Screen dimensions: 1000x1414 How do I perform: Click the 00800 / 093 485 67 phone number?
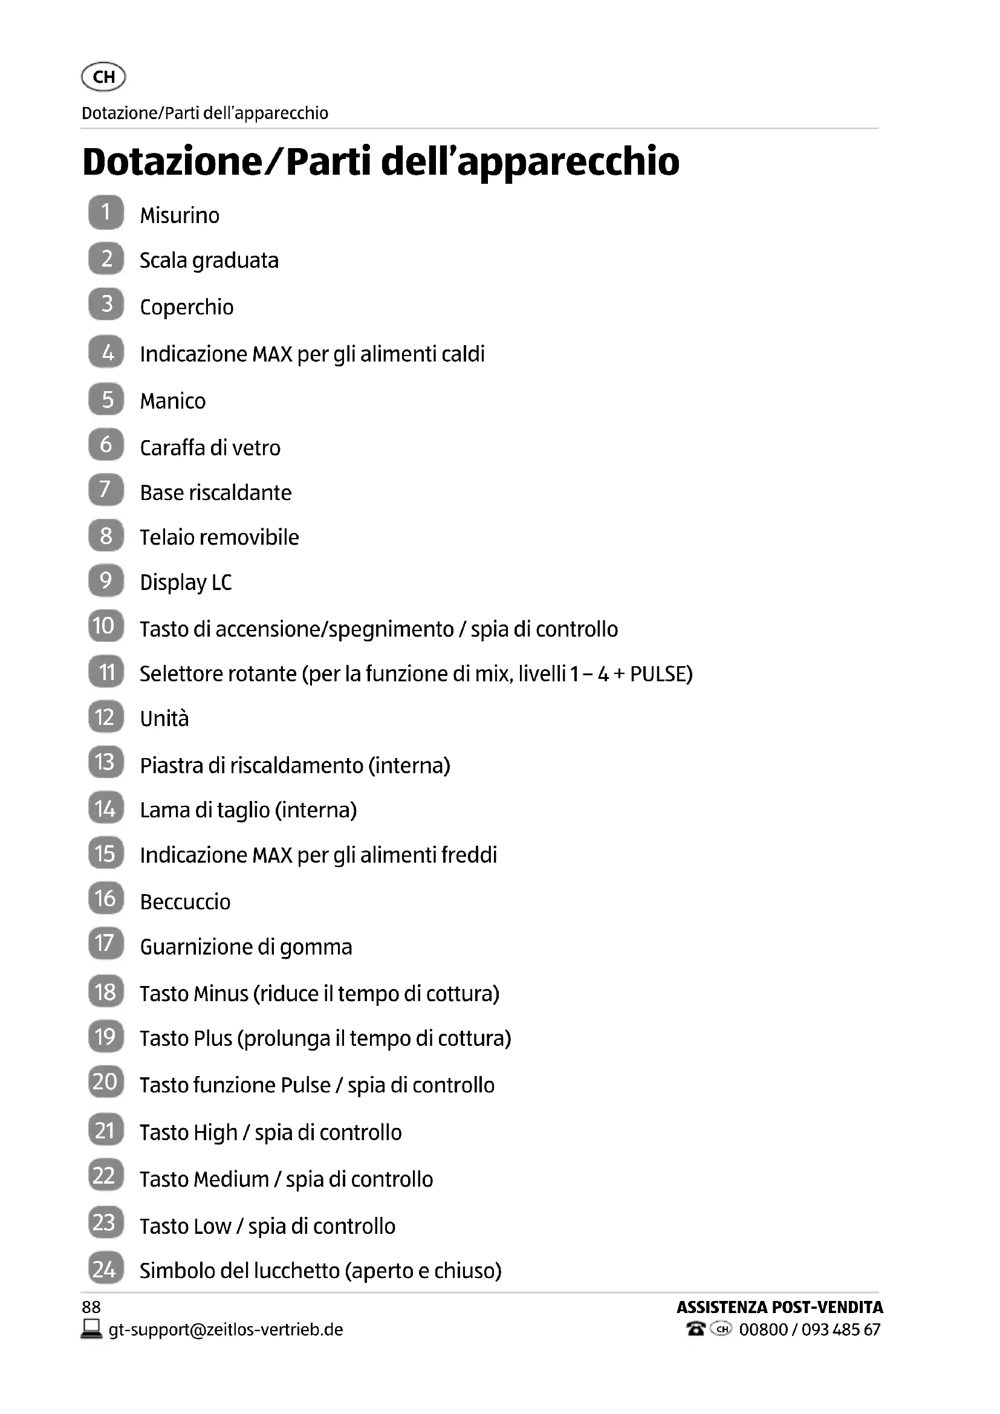pos(810,1329)
